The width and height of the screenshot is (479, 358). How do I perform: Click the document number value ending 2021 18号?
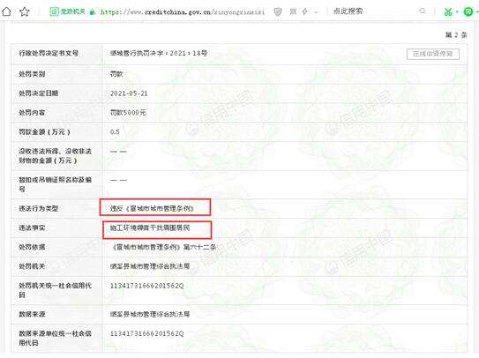tap(159, 53)
